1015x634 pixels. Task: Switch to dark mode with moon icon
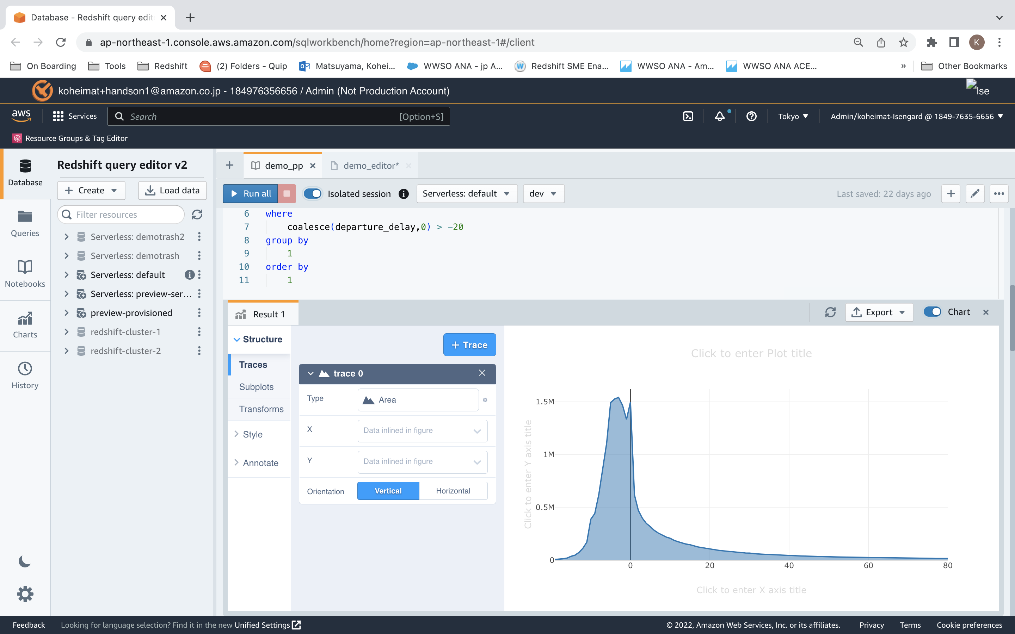click(25, 561)
